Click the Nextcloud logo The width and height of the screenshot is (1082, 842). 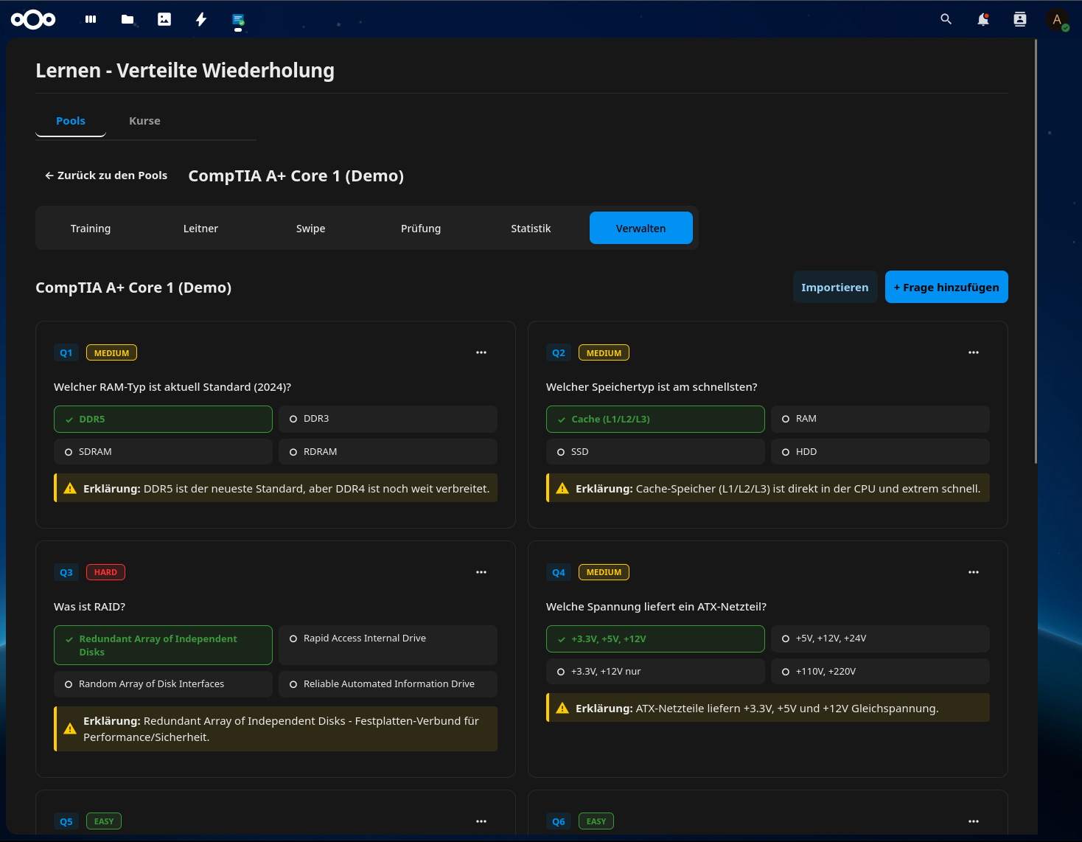32,19
